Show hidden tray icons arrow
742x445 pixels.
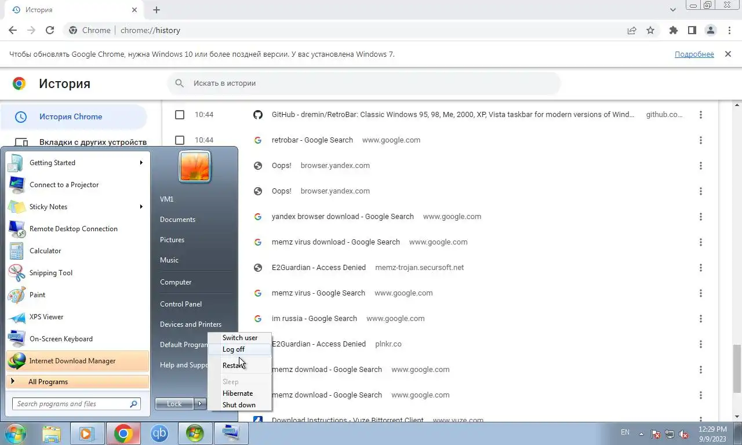click(x=642, y=433)
